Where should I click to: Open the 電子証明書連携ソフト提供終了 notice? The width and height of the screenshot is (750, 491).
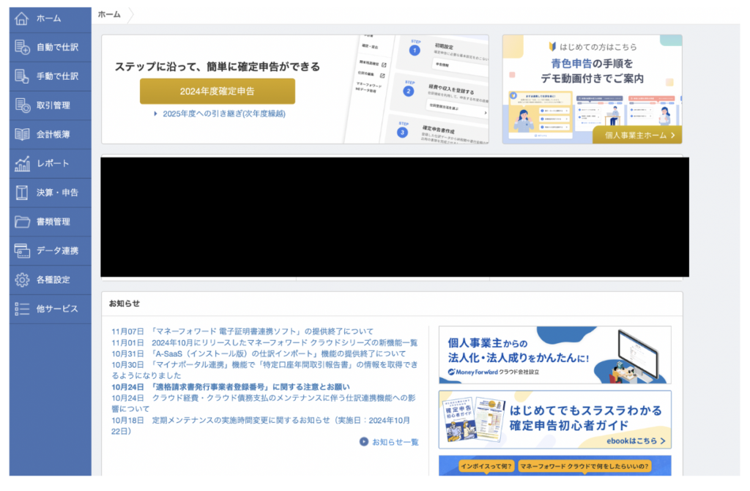click(x=242, y=331)
